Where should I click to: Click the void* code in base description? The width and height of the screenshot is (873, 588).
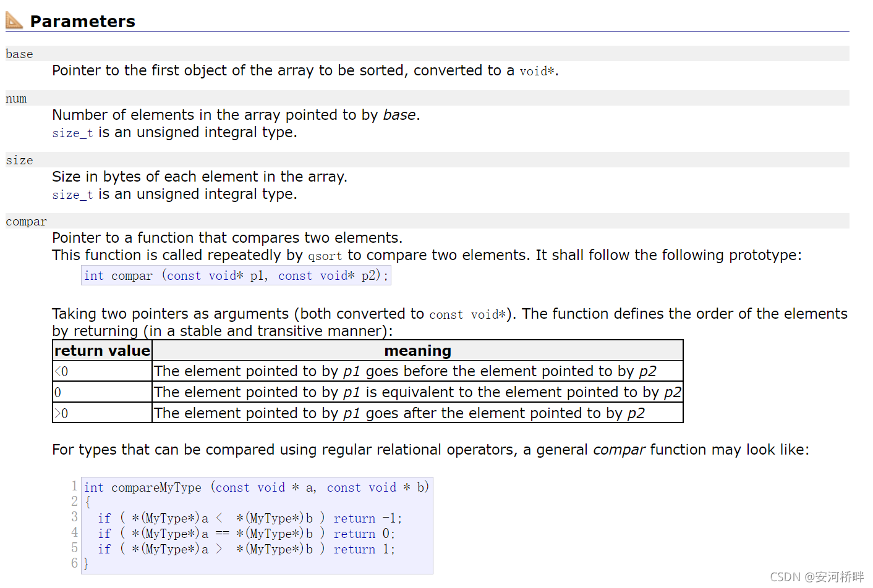[537, 71]
